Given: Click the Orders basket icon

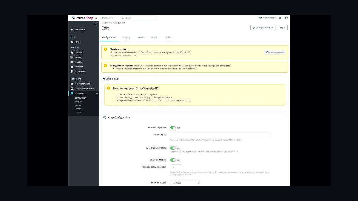Looking at the screenshot, I should pyautogui.click(x=72, y=42).
